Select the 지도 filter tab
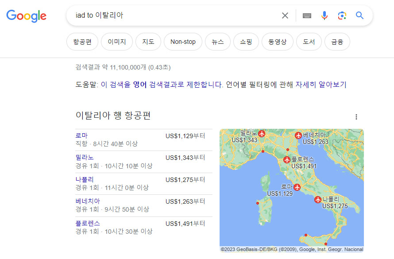Viewport: 394px width, 259px height. point(148,42)
